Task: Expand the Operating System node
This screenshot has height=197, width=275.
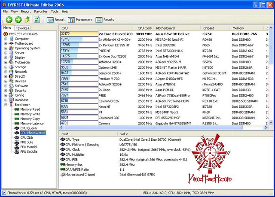Action: click(6, 48)
